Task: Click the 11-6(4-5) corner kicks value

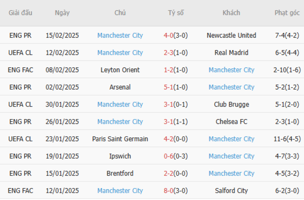Action: [x=287, y=139]
